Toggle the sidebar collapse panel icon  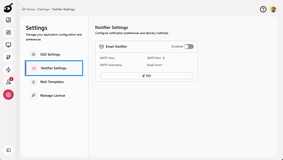(x=8, y=150)
